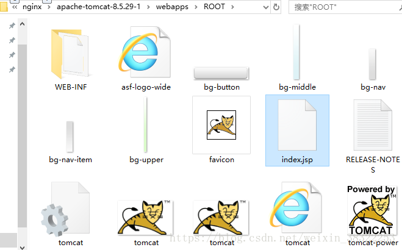Viewport: 402px width, 250px height.
Task: Click the bg-button file name label
Action: (222, 87)
